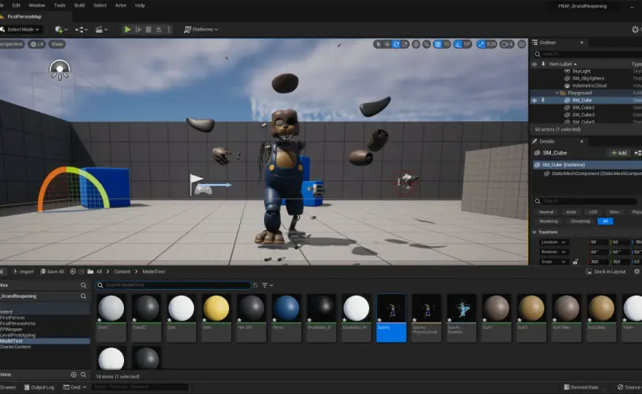This screenshot has height=394, width=642.
Task: Click the Stop simulation square button
Action: (148, 29)
